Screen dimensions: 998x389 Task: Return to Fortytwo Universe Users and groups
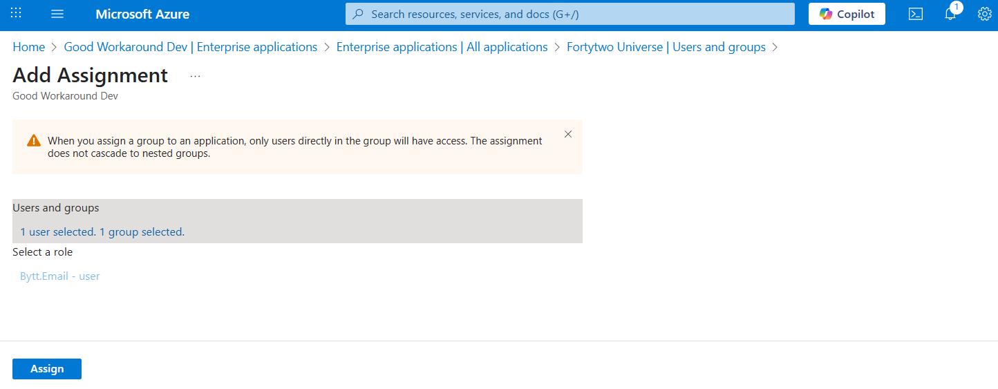(x=666, y=47)
